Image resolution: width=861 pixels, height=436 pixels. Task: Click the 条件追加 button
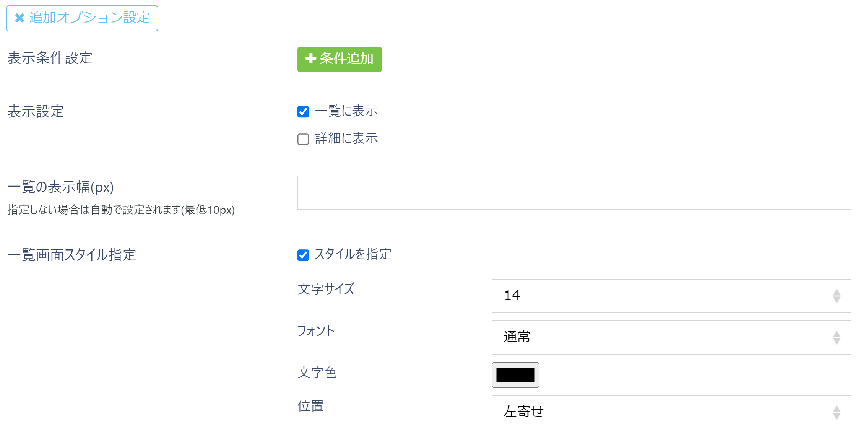click(339, 59)
